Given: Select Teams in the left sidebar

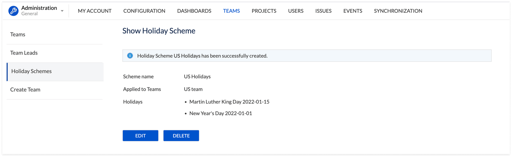Looking at the screenshot, I should 18,34.
